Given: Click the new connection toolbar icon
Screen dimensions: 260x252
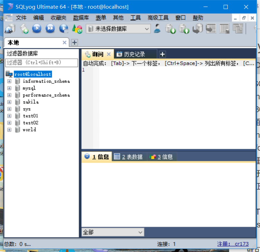Looking at the screenshot, I should point(10,29).
